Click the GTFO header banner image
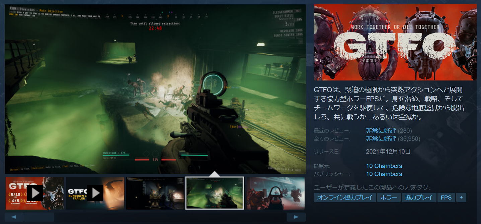 click(x=395, y=42)
